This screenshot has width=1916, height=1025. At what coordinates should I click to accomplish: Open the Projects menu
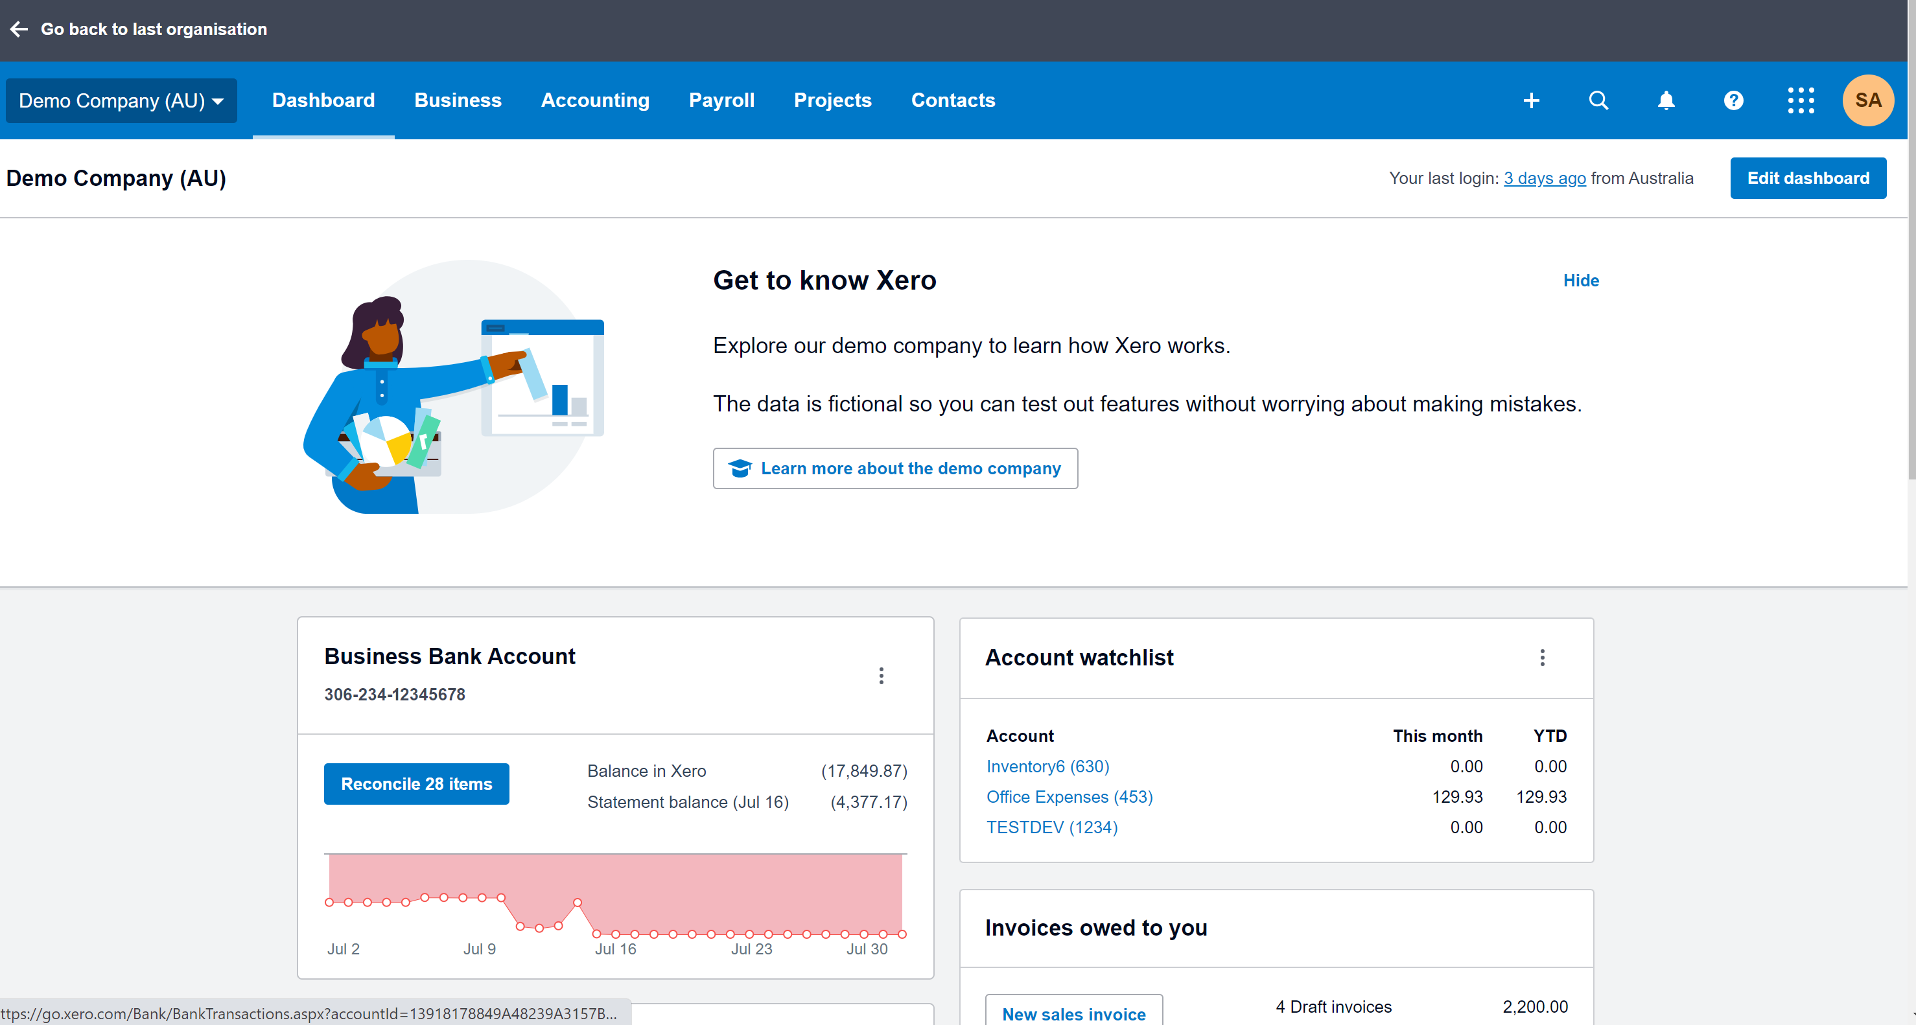[x=832, y=100]
